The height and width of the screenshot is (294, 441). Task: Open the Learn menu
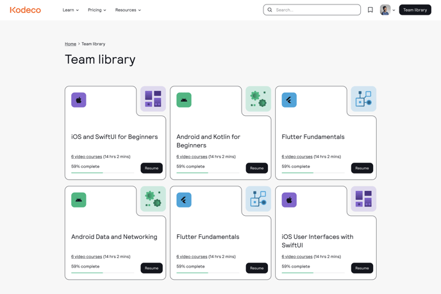tap(71, 10)
